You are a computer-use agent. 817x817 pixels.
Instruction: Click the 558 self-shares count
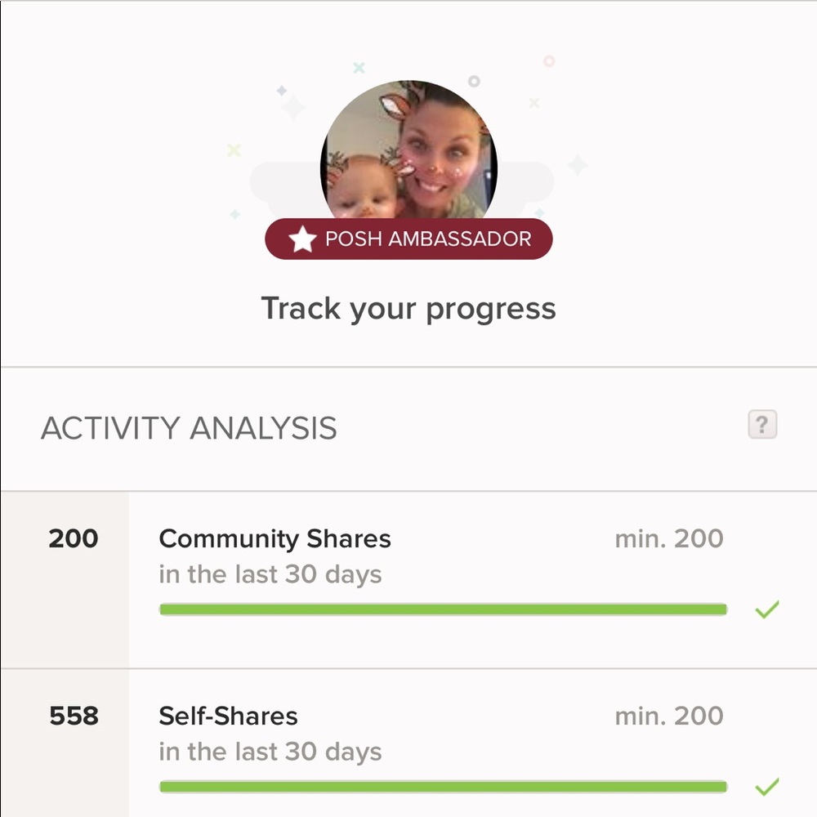pyautogui.click(x=74, y=717)
